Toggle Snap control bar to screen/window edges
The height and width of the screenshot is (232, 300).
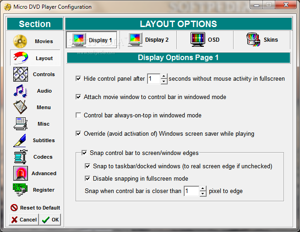(84, 153)
